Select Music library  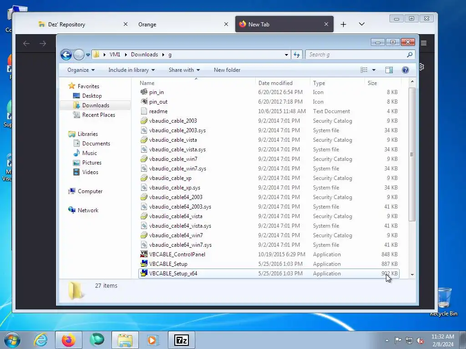89,153
